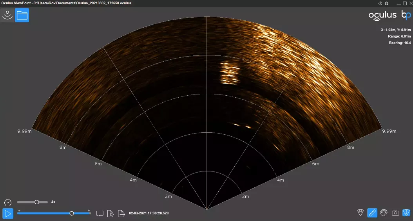Click the blue bp logo

pyautogui.click(x=406, y=15)
